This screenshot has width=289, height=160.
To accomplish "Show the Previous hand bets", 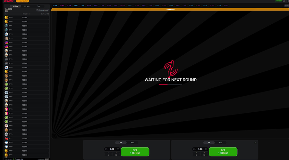I will 42,10.
